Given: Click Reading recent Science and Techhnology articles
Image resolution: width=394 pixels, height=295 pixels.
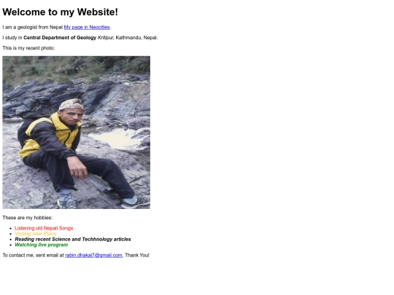Looking at the screenshot, I should pos(73,239).
